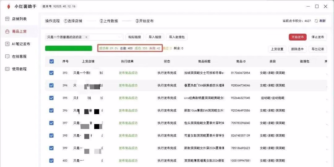Click the AI笔记发布 sidebar icon
Viewport: 334px width, 167px height.
(x=7, y=44)
